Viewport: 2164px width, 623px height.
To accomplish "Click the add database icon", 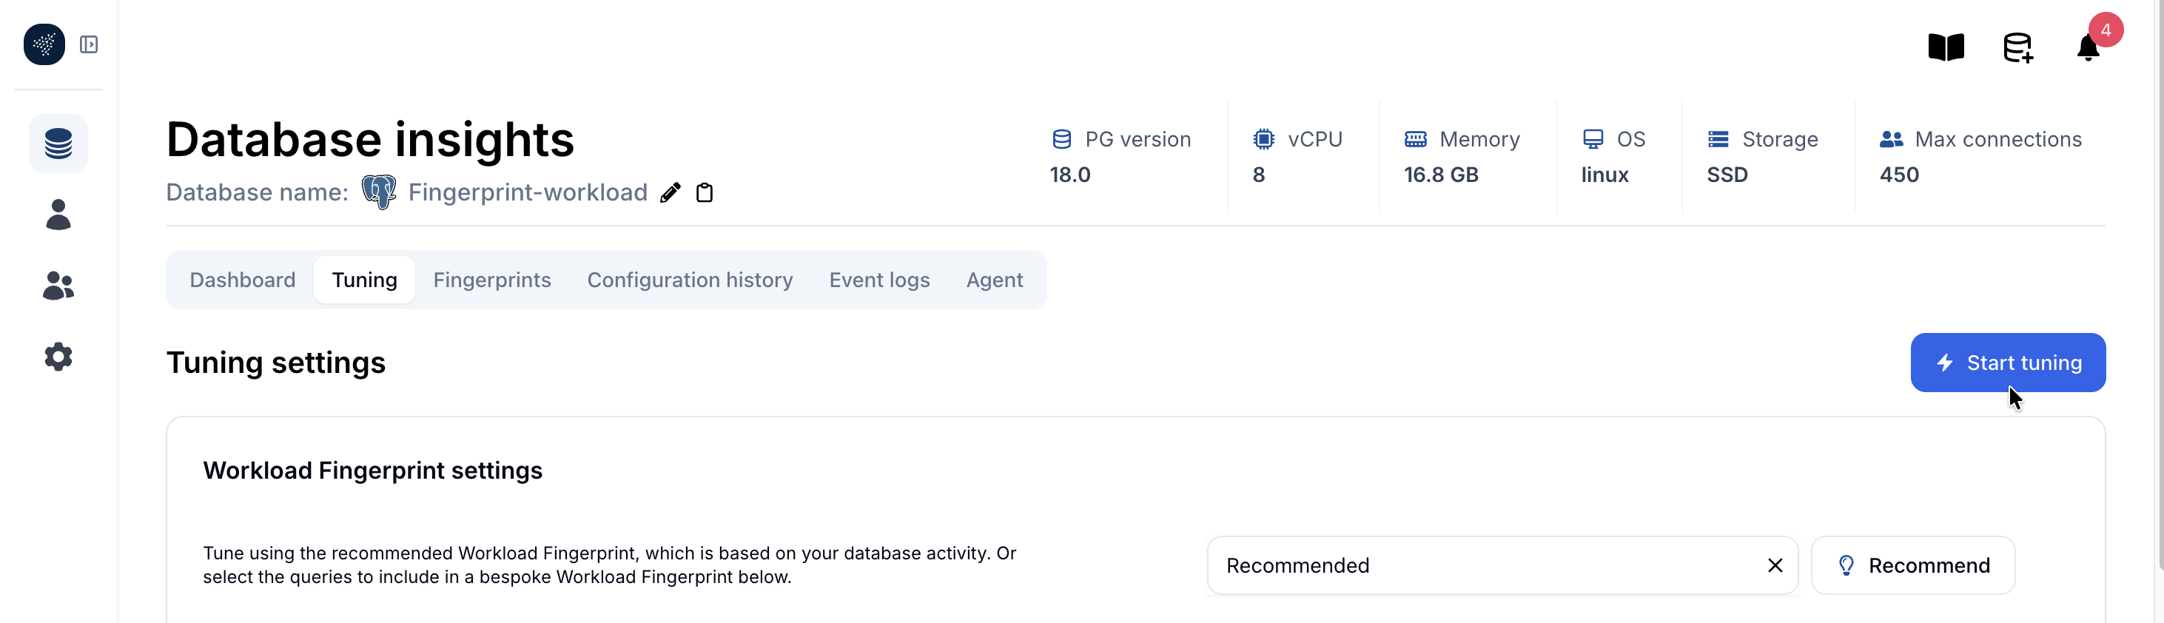I will (2017, 48).
